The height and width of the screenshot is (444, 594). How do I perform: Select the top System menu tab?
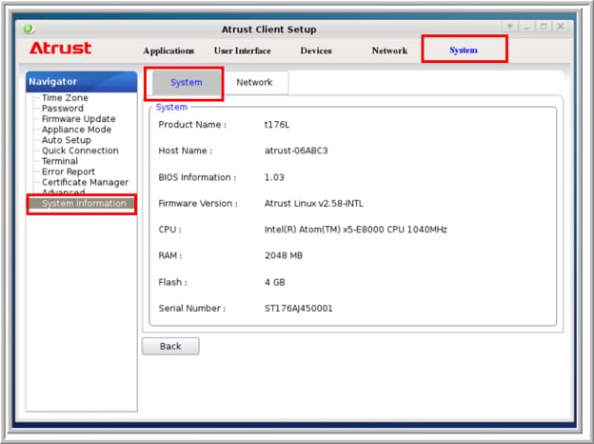[464, 50]
